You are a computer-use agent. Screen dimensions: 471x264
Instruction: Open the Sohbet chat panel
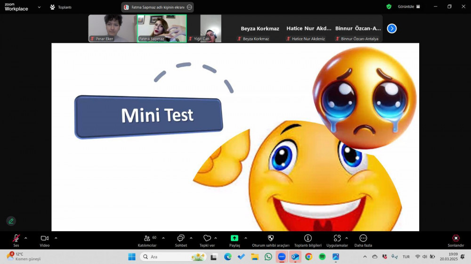[x=181, y=241]
